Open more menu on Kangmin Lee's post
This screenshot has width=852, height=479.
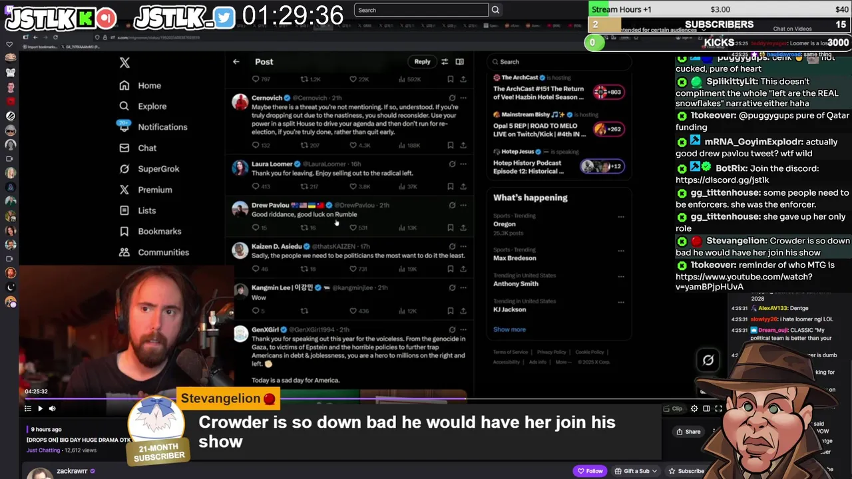click(x=463, y=287)
